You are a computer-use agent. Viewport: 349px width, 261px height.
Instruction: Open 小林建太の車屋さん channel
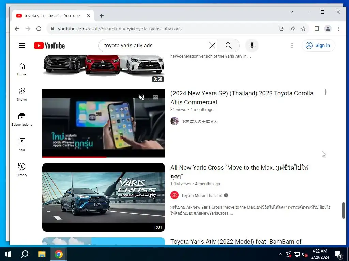[199, 121]
